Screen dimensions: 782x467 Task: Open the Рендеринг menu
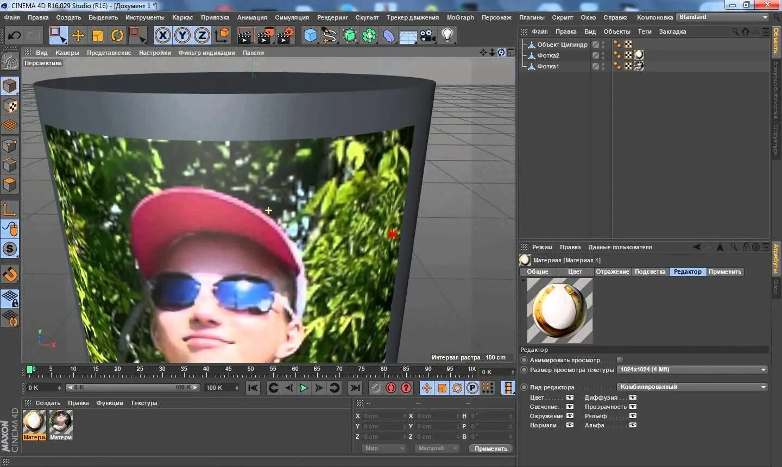pos(332,17)
